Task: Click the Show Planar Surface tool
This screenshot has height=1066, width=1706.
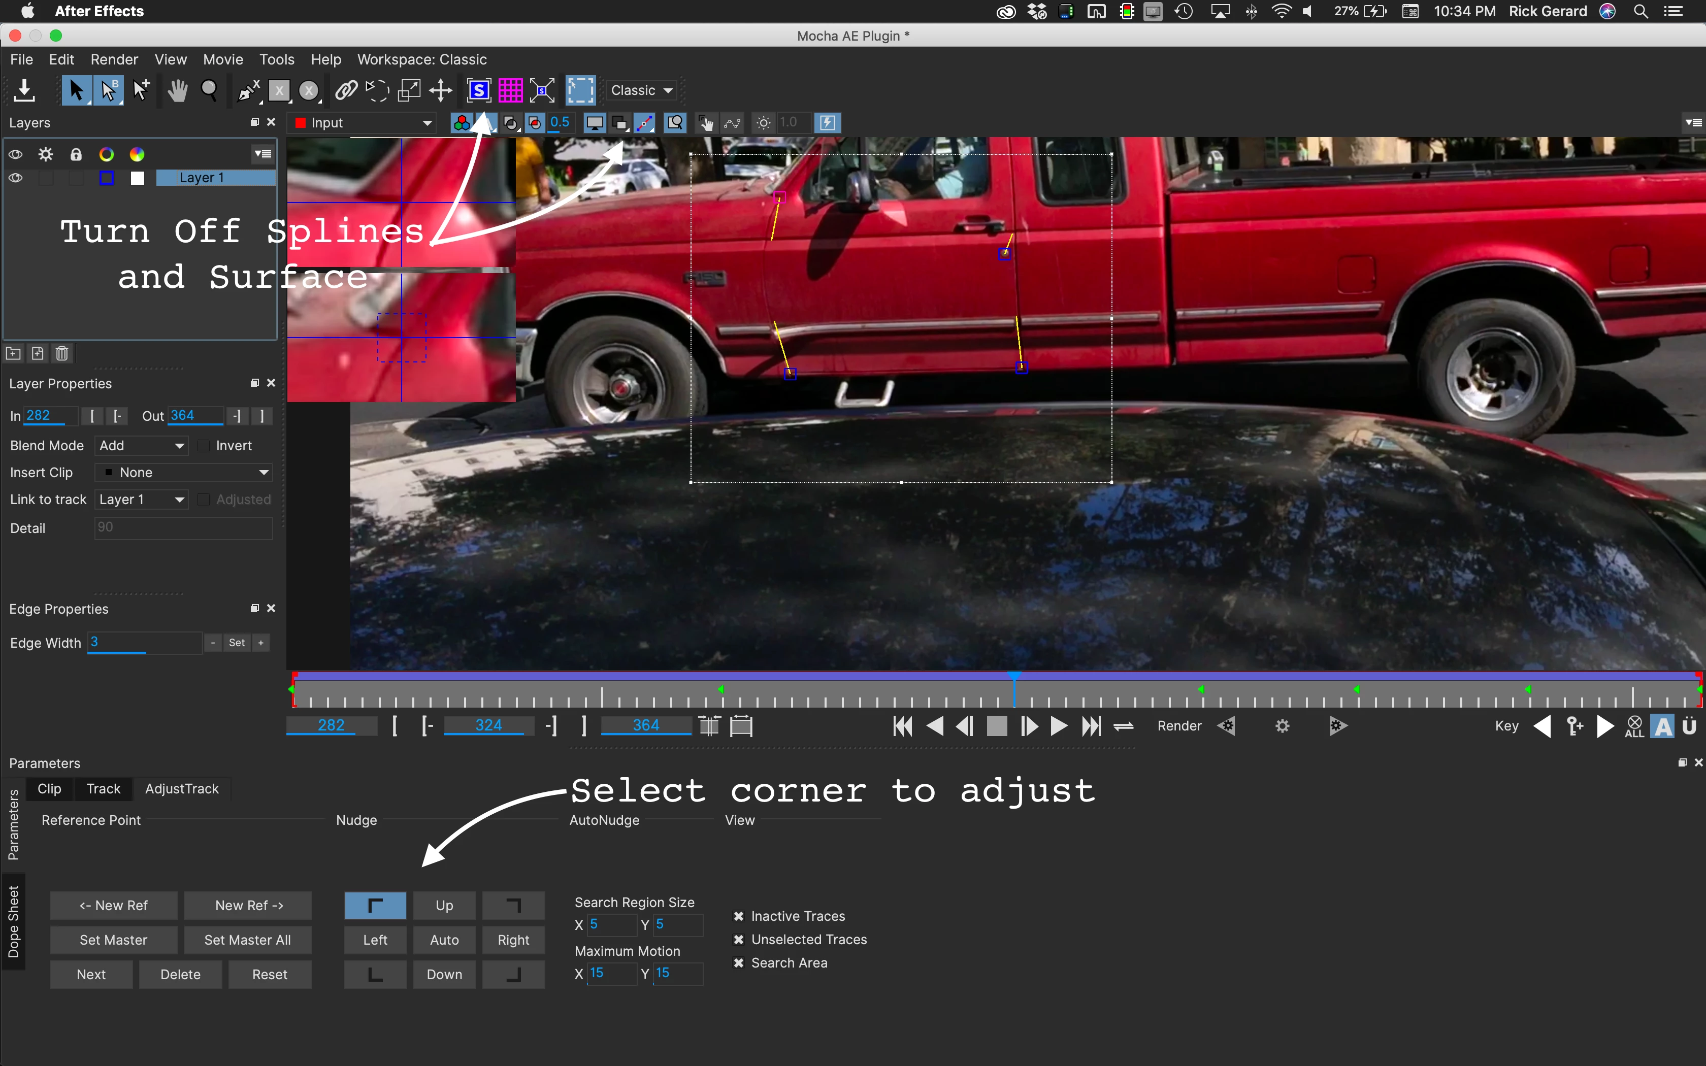Action: [x=479, y=90]
